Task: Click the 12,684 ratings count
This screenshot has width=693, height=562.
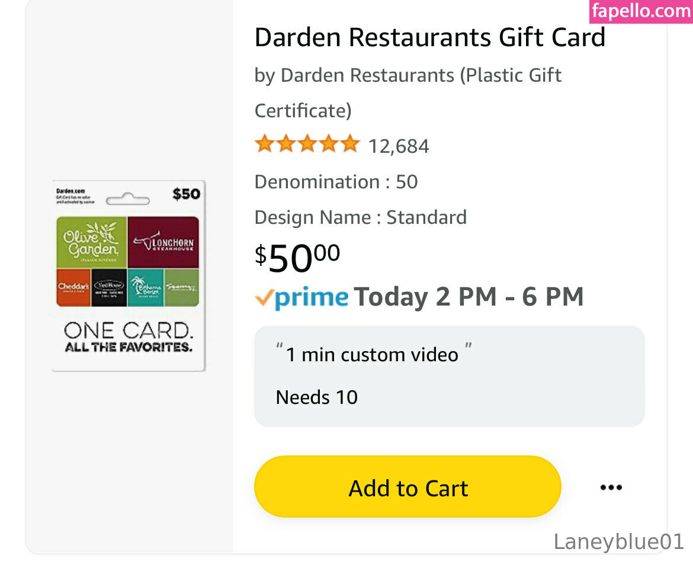Action: (399, 146)
